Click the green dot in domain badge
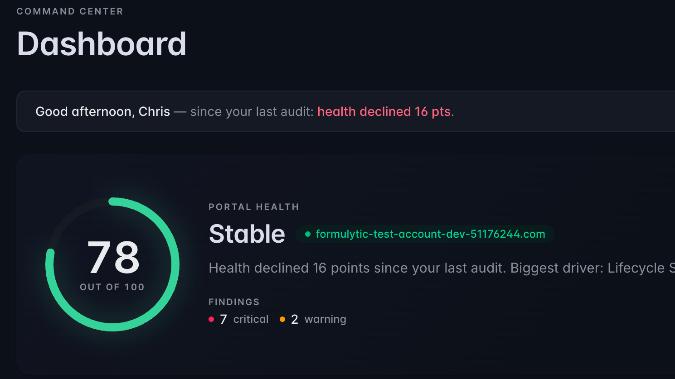This screenshot has height=379, width=675. 308,234
